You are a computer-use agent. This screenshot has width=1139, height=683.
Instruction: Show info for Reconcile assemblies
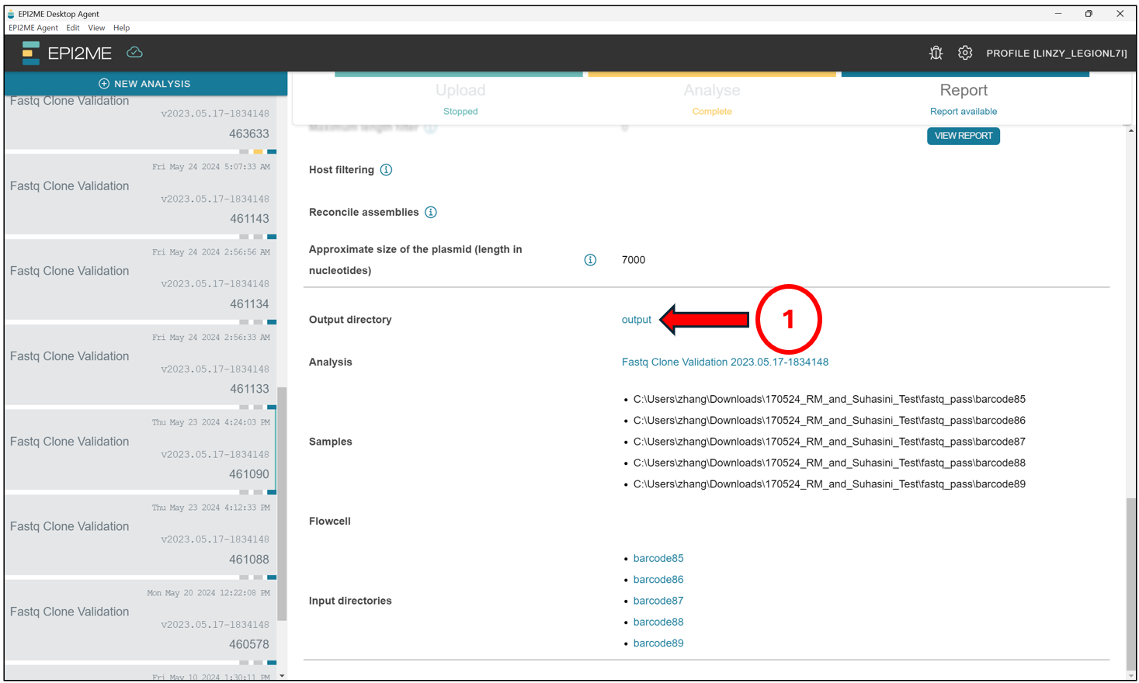(431, 212)
